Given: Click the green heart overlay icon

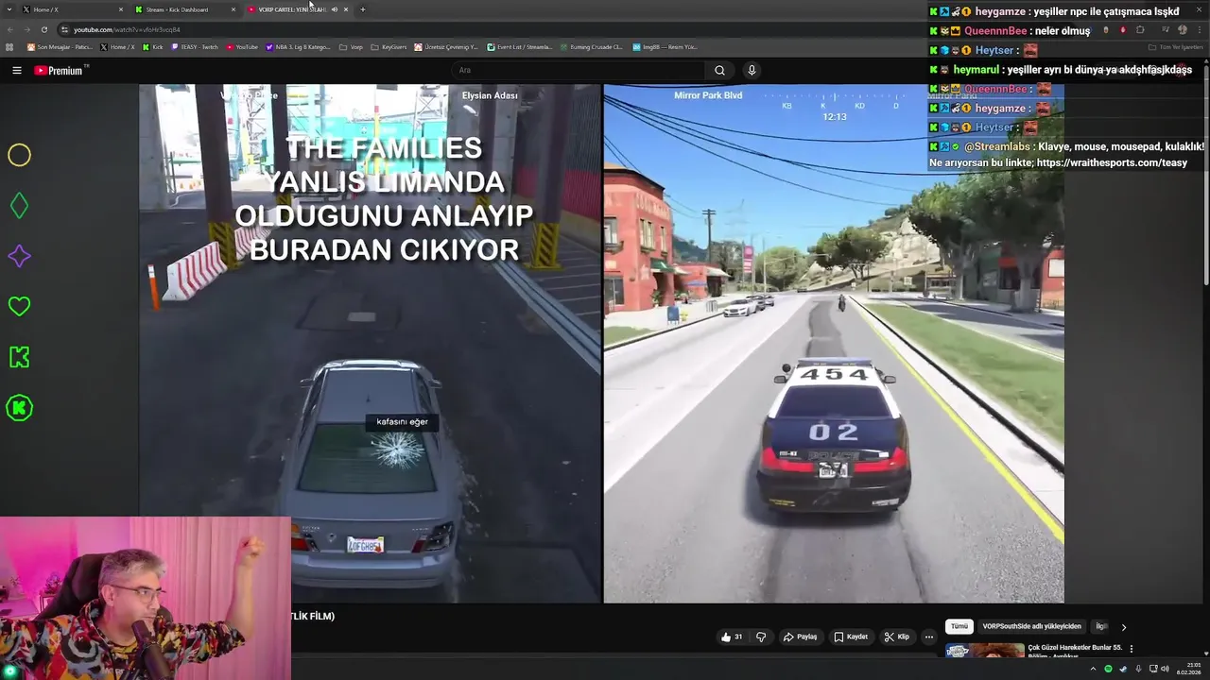Looking at the screenshot, I should 19,306.
